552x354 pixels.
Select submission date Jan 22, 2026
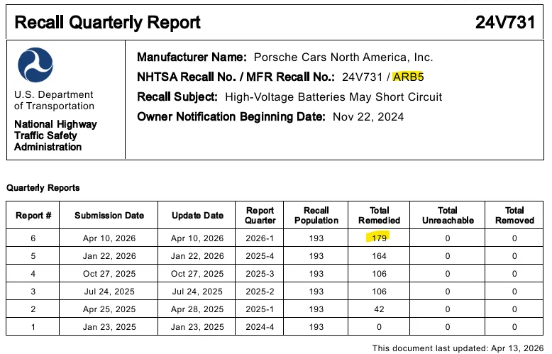pos(109,256)
